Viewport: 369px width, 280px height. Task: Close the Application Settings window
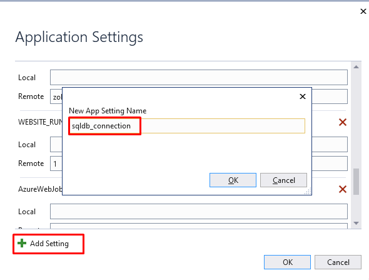(363, 11)
